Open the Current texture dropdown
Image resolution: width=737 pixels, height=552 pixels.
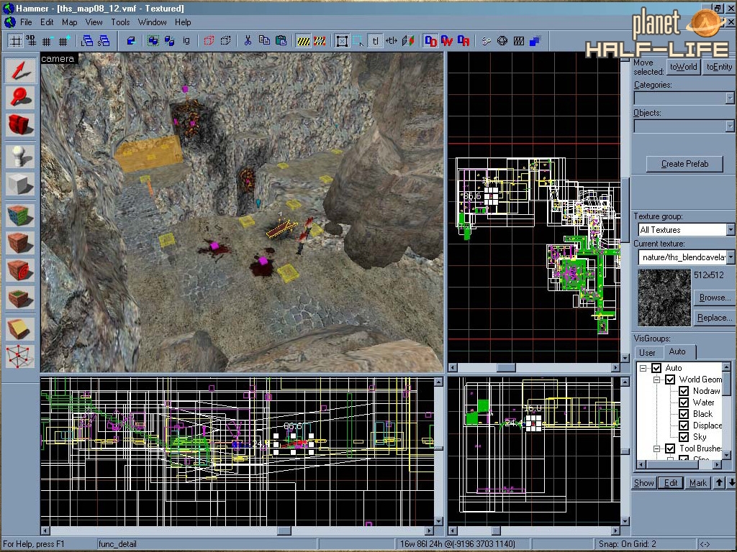(x=730, y=257)
